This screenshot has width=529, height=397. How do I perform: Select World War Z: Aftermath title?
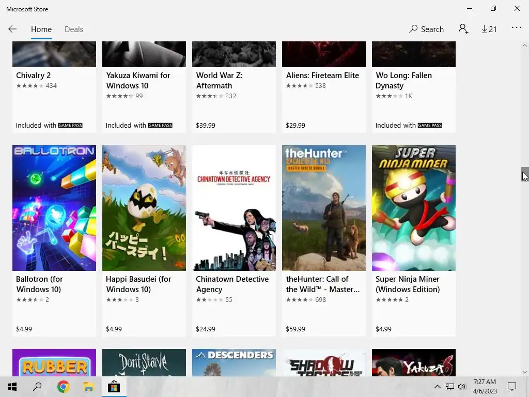pos(219,80)
